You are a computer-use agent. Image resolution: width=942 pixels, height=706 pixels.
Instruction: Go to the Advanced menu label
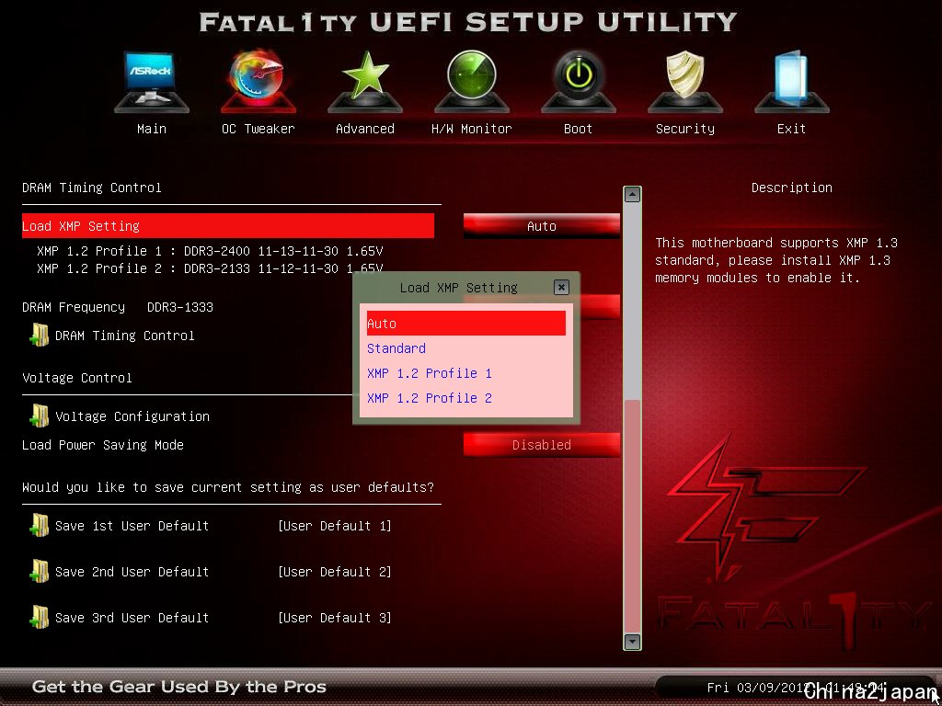[365, 129]
